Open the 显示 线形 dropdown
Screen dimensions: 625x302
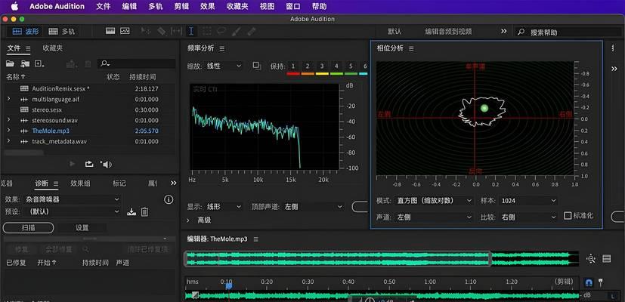tap(224, 207)
